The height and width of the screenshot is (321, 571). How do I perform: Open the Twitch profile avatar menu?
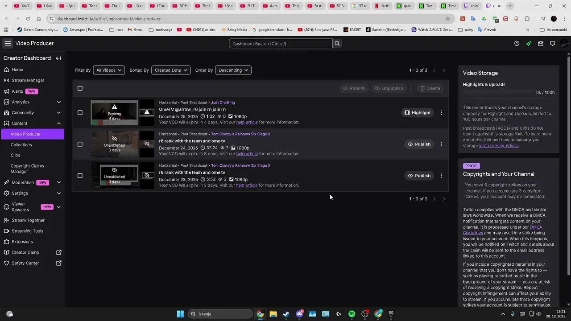tap(564, 44)
